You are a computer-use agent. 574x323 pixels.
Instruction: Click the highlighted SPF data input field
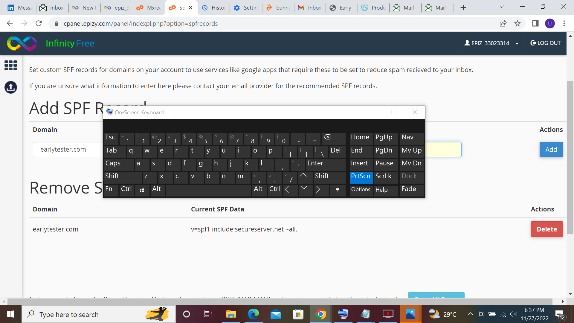[443, 150]
